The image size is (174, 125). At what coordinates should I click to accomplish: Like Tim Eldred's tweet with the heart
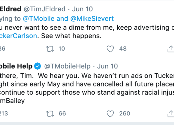[x=110, y=49]
